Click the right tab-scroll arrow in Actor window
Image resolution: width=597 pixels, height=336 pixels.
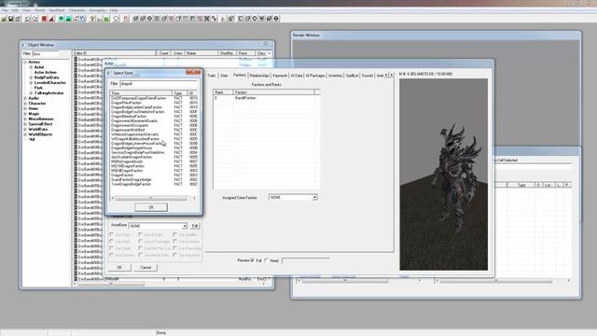391,75
